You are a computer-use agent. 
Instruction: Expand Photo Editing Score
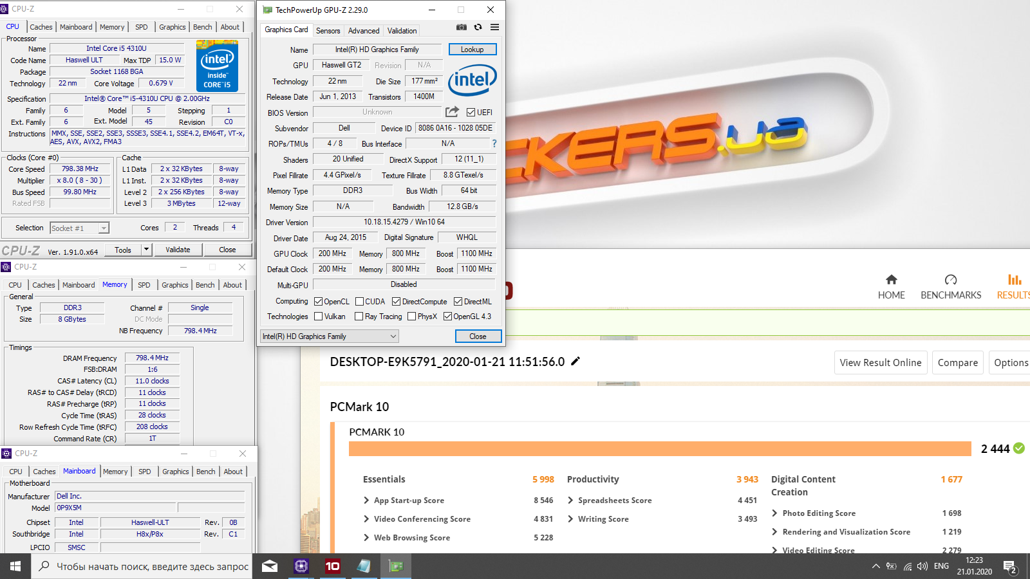click(774, 513)
